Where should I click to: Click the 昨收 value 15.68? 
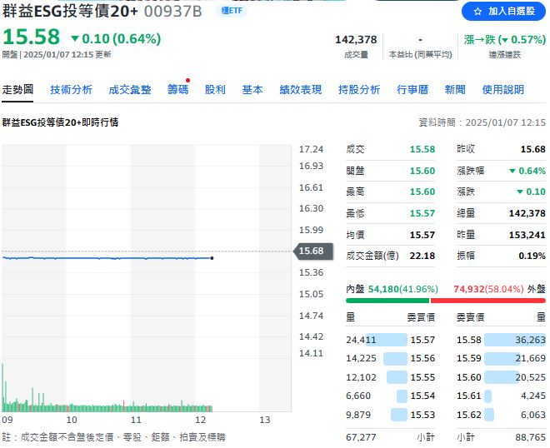click(532, 149)
